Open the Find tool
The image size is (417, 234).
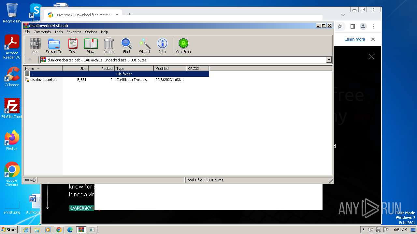click(126, 46)
